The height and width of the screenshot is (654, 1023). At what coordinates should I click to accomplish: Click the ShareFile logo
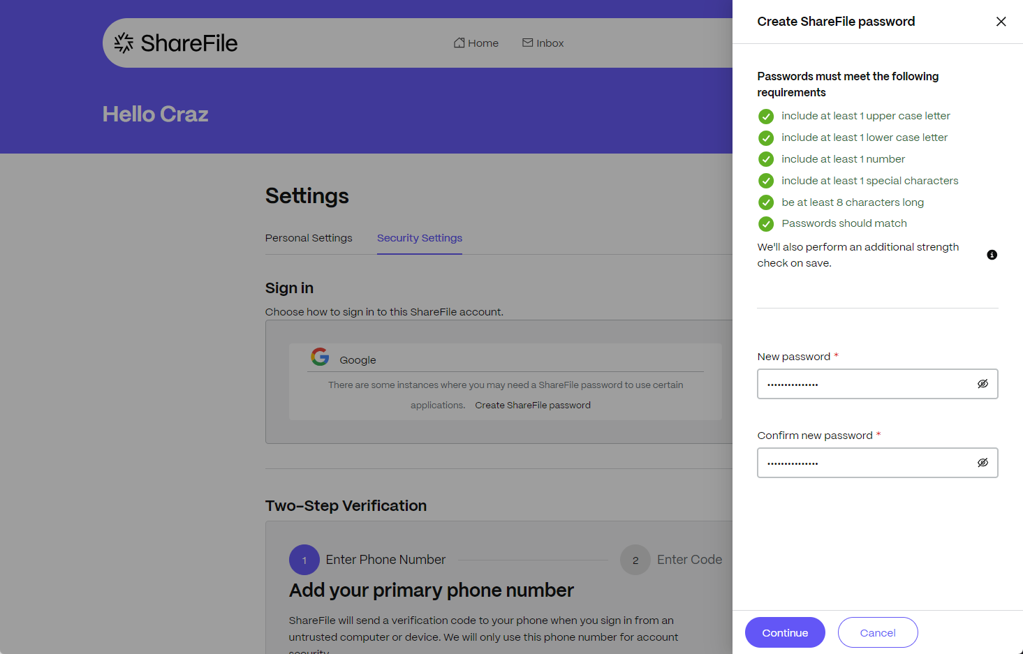point(176,43)
